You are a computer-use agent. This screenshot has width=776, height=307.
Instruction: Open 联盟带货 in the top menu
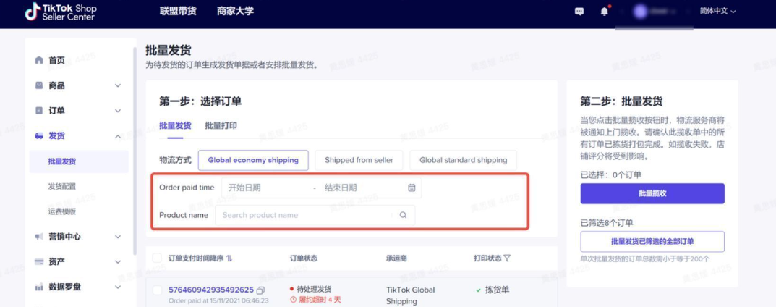(179, 12)
